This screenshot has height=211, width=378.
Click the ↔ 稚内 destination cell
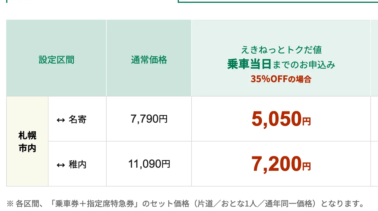point(77,164)
